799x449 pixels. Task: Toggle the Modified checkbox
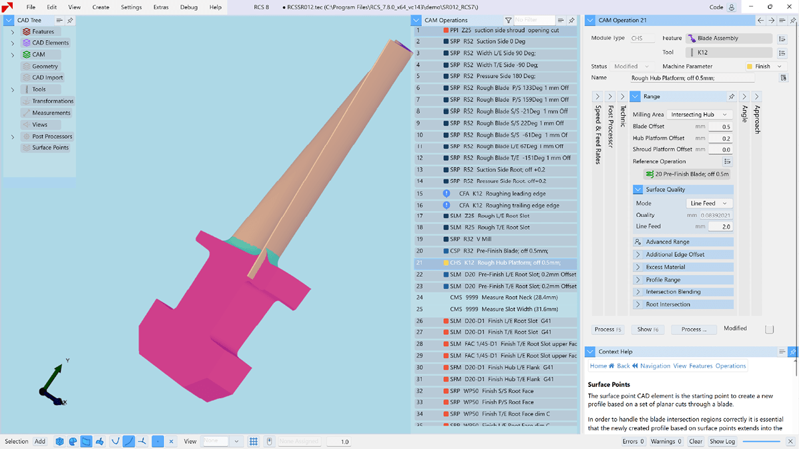tap(769, 329)
